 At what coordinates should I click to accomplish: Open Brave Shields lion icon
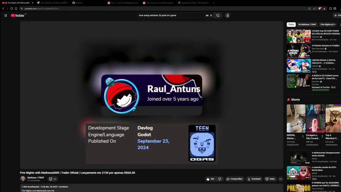coord(319,9)
